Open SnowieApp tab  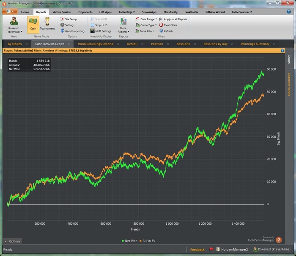coord(149,12)
